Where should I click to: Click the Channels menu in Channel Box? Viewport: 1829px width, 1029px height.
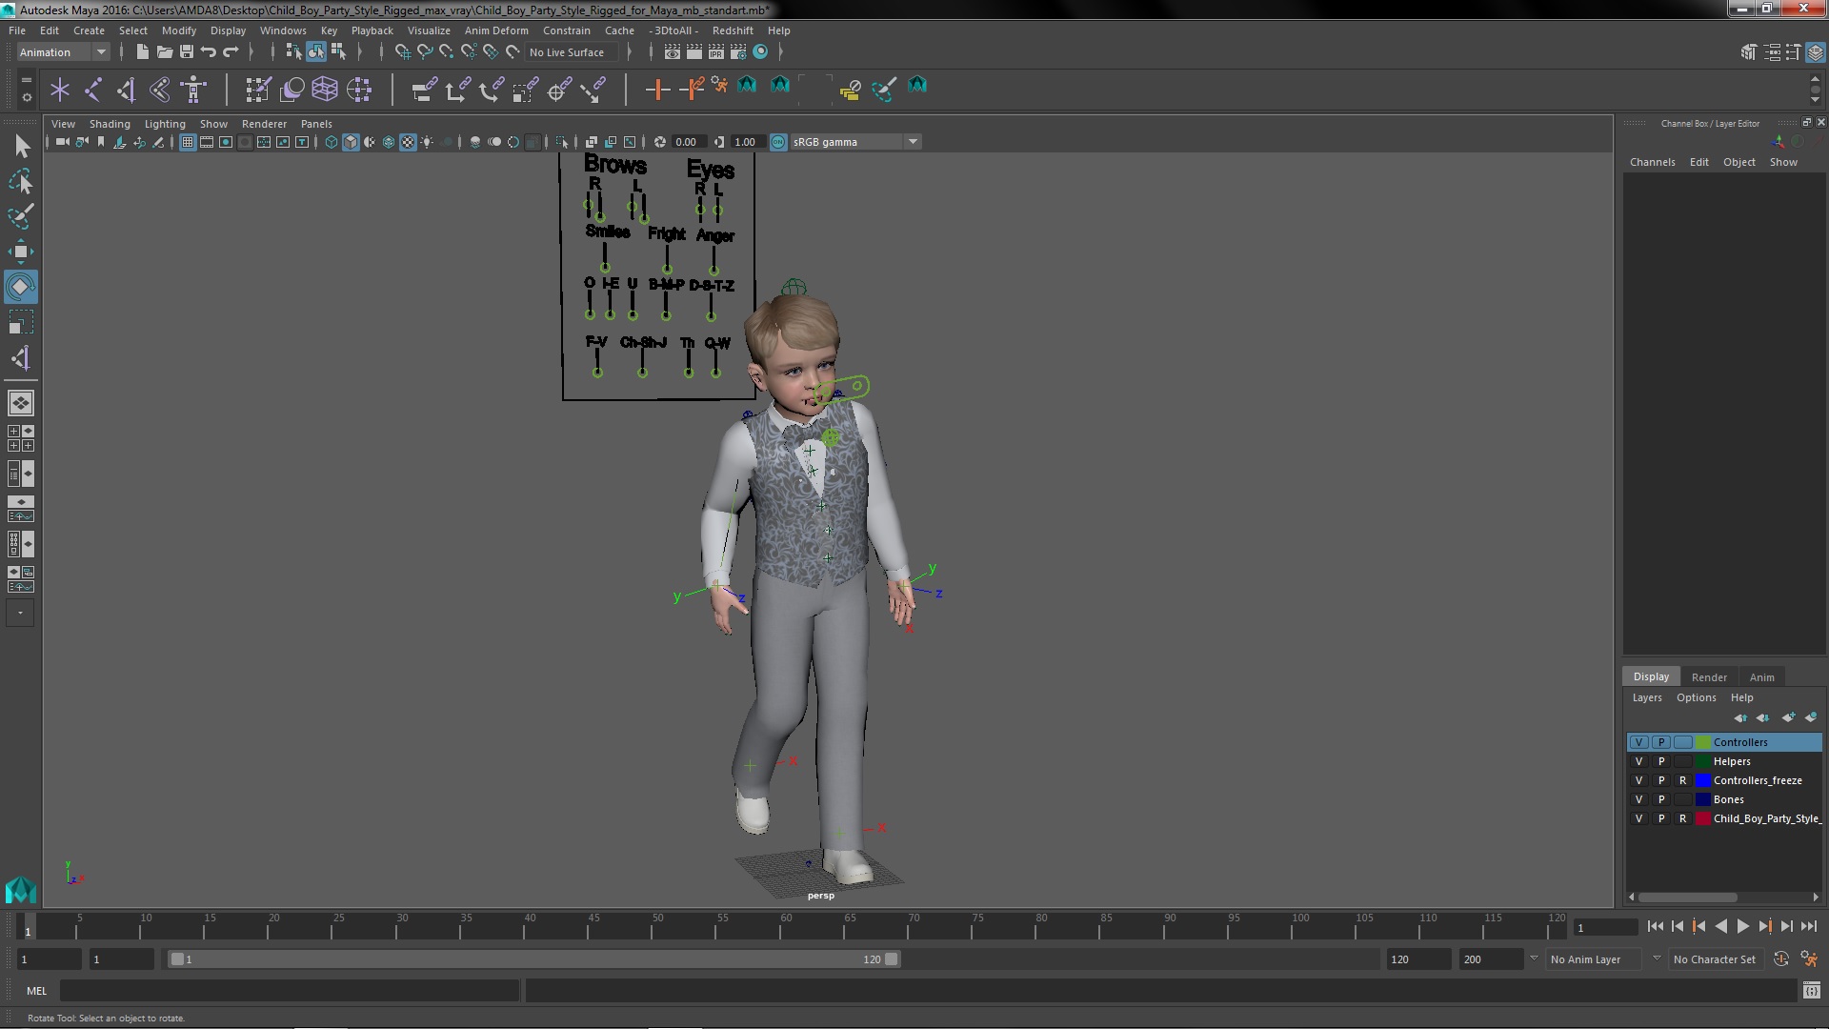1652,162
